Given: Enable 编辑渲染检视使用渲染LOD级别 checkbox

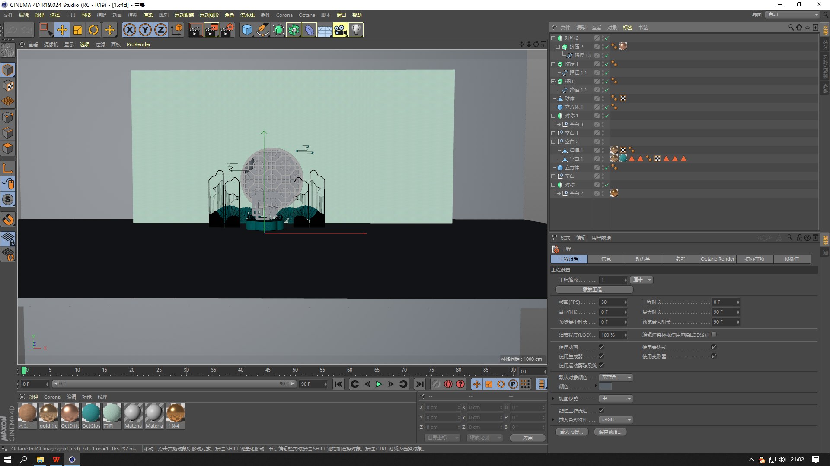Looking at the screenshot, I should coord(714,334).
